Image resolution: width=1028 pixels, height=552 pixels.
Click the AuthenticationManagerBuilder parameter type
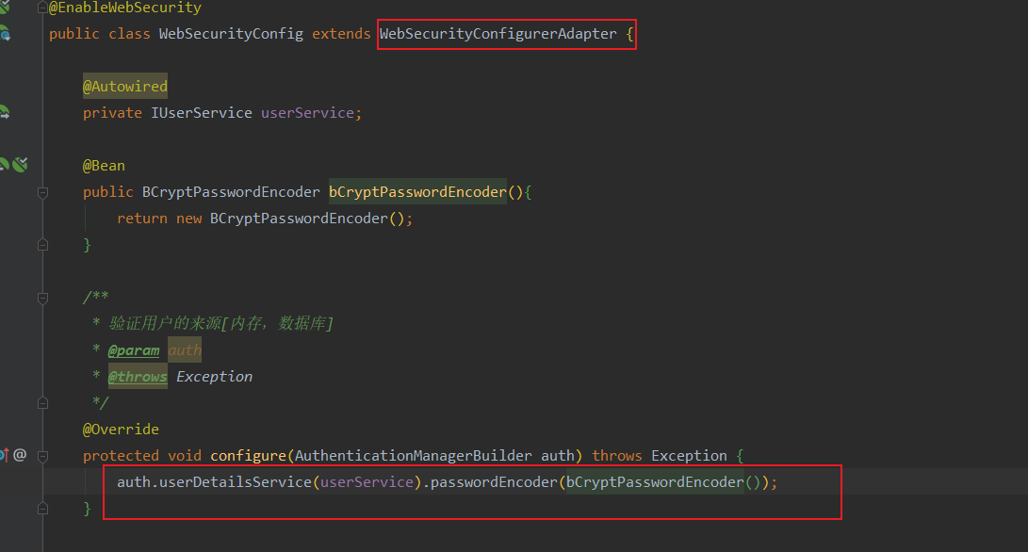pyautogui.click(x=413, y=456)
